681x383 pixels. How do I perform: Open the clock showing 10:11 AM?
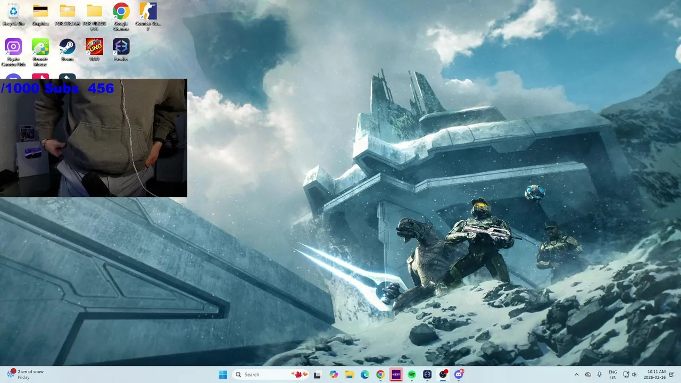click(656, 374)
